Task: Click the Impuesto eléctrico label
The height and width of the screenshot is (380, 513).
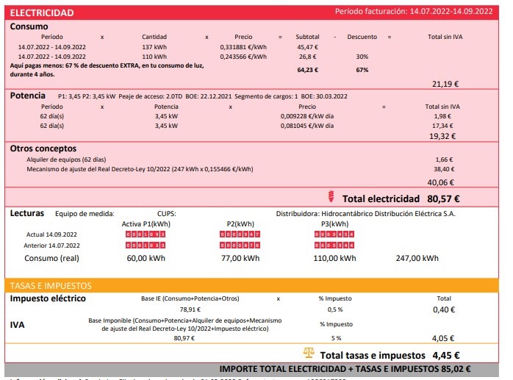Action: pos(48,298)
